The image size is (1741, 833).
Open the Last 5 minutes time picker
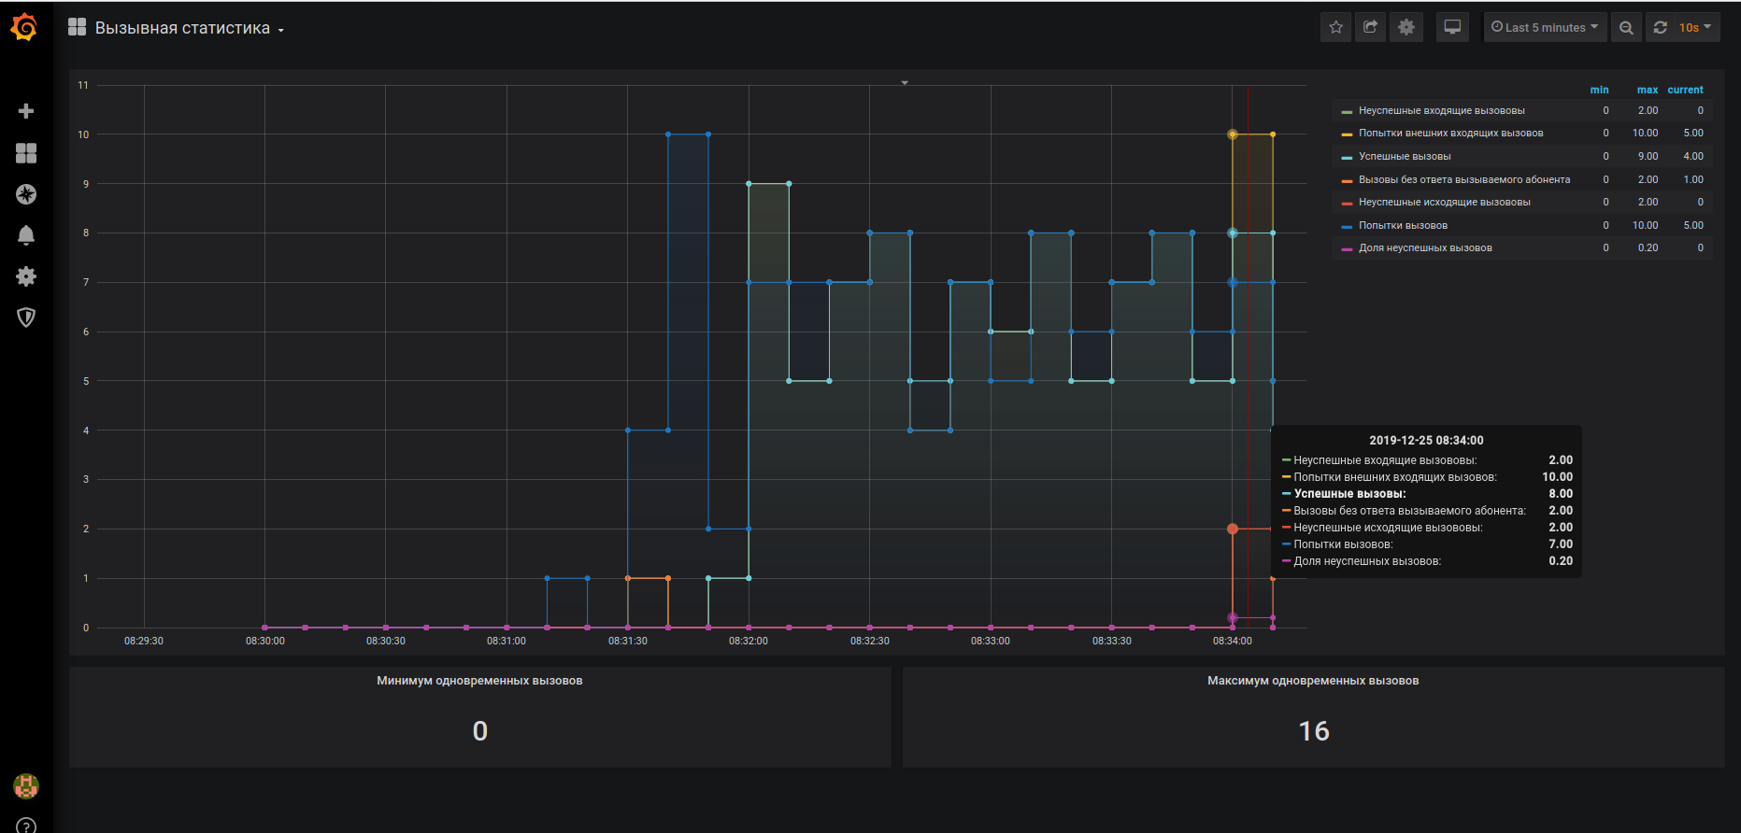(1545, 27)
